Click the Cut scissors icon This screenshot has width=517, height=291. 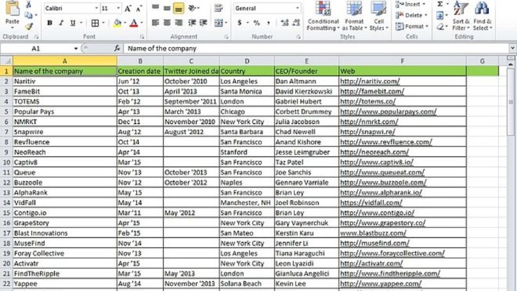pyautogui.click(x=28, y=5)
